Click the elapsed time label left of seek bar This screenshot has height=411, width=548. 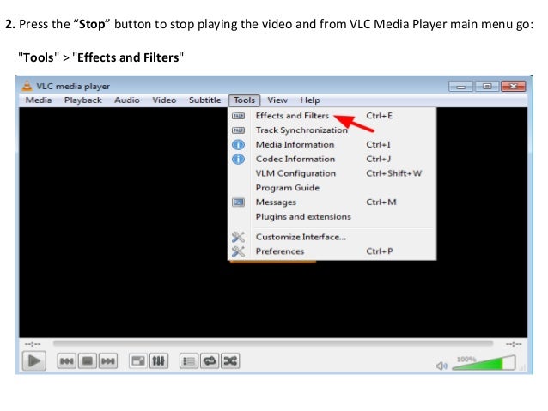tap(33, 344)
